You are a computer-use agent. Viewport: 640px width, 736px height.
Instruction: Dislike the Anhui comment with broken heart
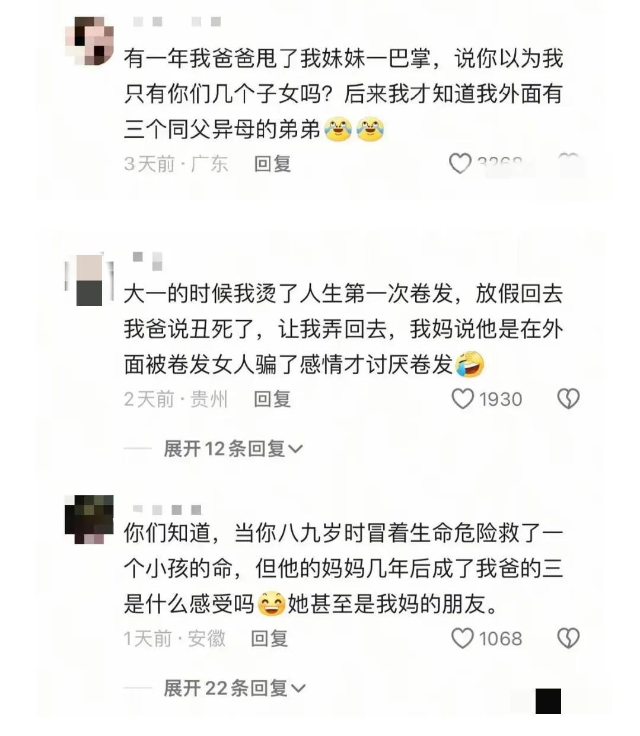coord(568,639)
